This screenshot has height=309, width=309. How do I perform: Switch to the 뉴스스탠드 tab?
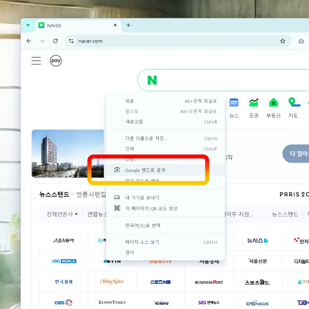click(54, 195)
